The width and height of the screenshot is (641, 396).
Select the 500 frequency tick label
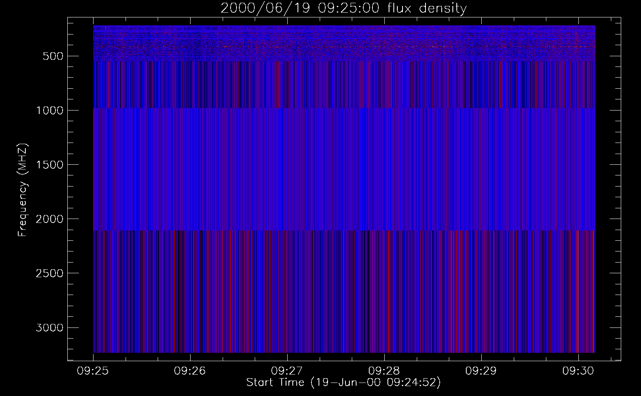point(53,56)
